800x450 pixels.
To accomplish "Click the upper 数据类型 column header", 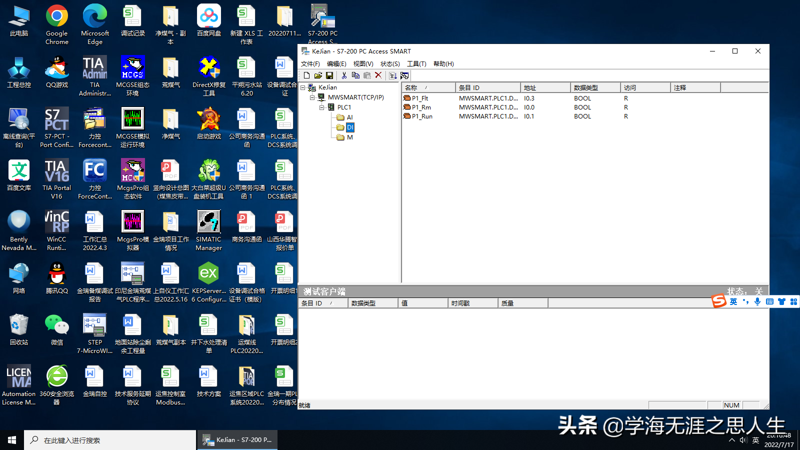I will pos(595,87).
